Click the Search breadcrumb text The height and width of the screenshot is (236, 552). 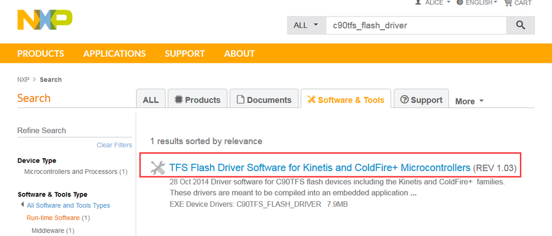coord(51,80)
